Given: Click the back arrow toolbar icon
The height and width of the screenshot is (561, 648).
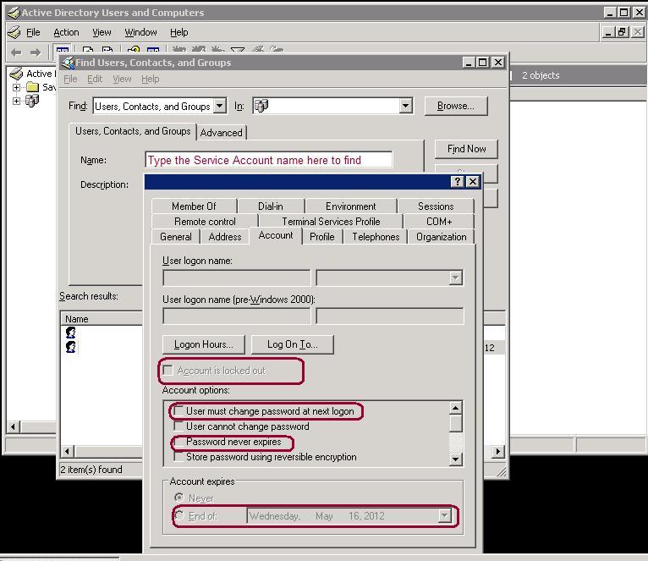Looking at the screenshot, I should pos(16,52).
